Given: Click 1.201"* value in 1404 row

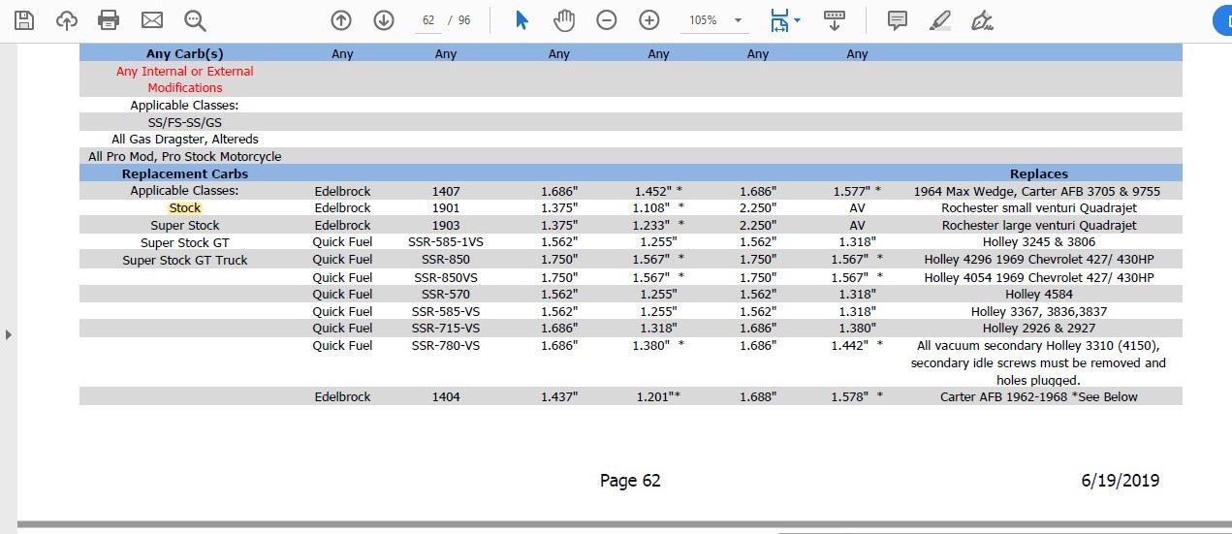Looking at the screenshot, I should [658, 396].
